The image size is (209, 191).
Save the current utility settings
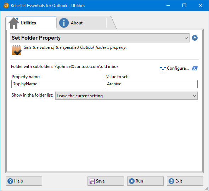(106, 181)
